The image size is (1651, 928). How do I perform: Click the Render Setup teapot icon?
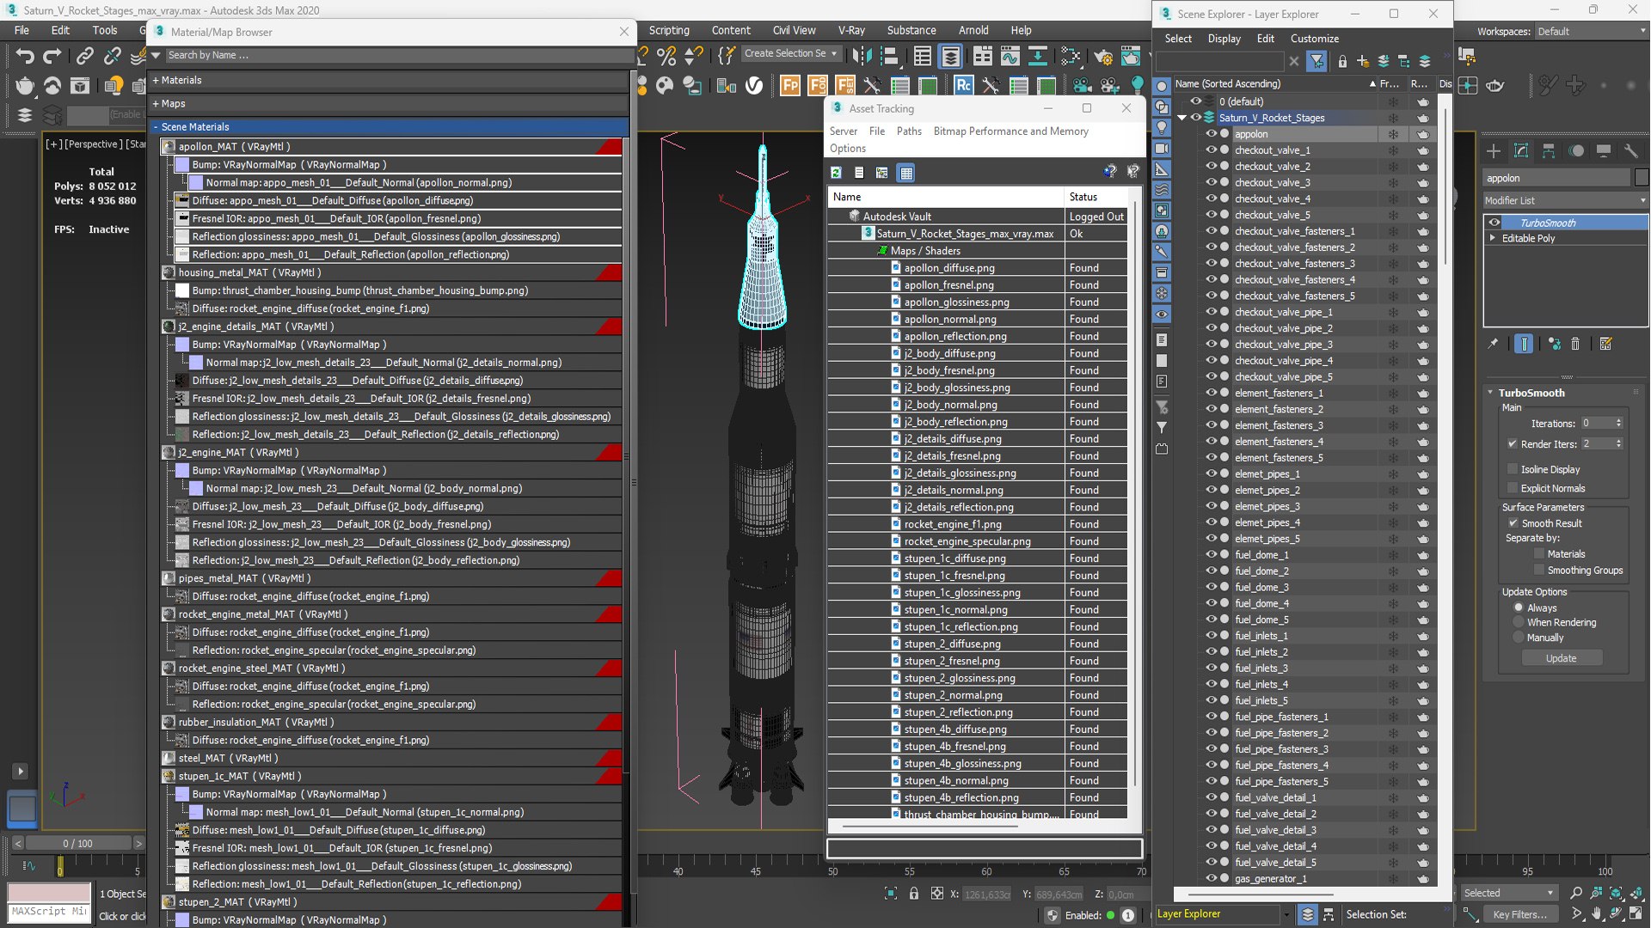tap(1103, 57)
